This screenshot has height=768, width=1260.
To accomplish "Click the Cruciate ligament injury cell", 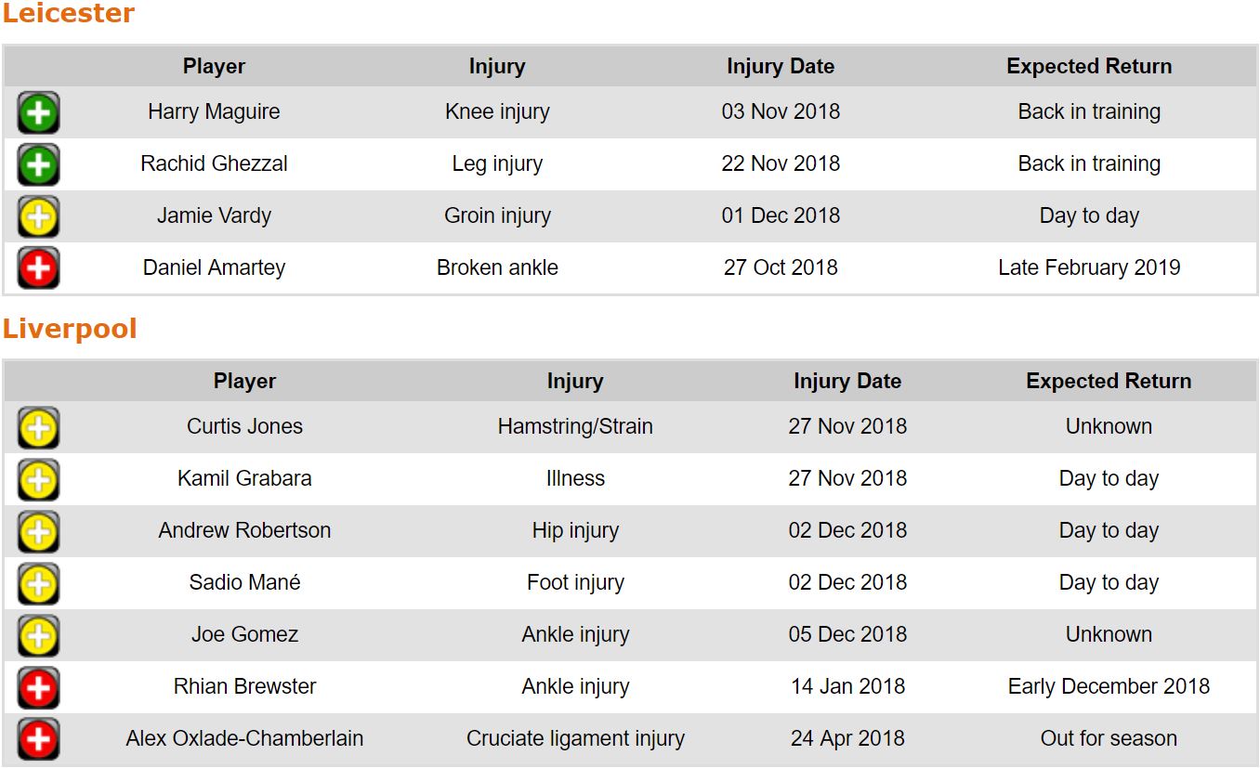I will (575, 739).
